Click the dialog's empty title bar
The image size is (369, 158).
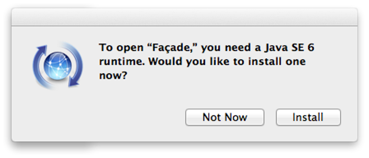tap(184, 17)
